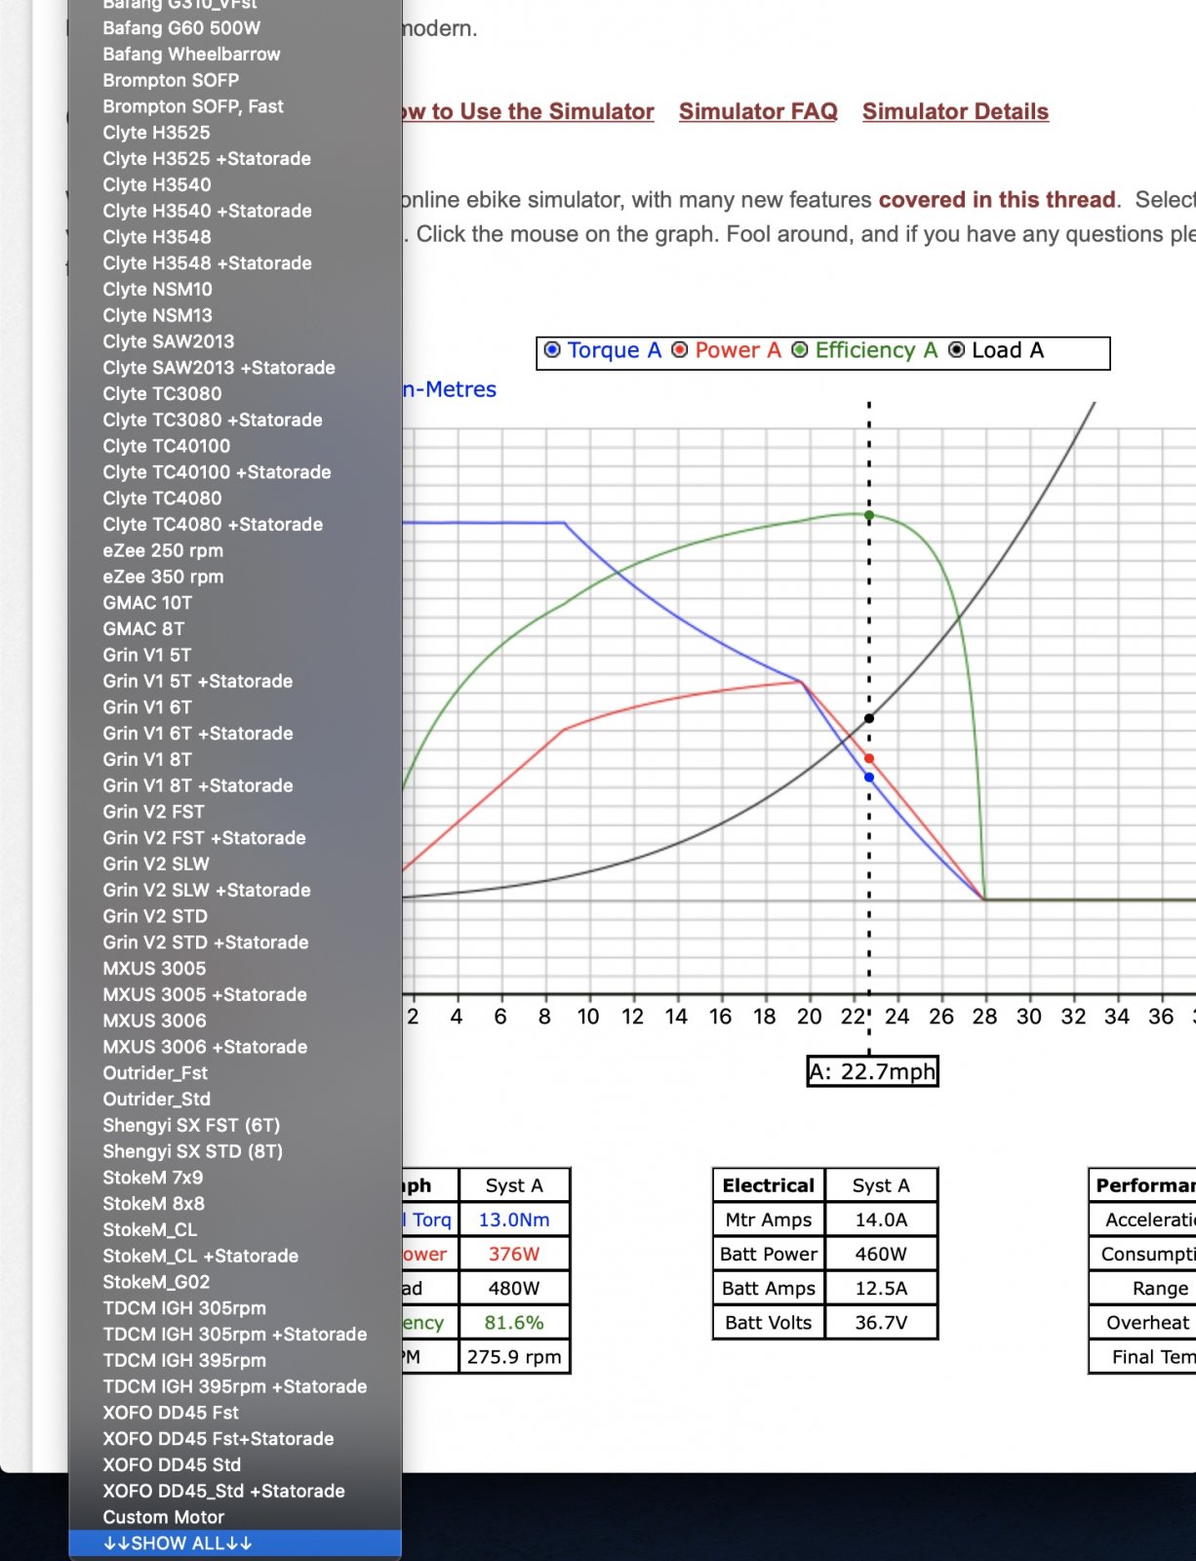Click the 81.6% efficiency value
Image resolution: width=1196 pixels, height=1561 pixels.
514,1322
